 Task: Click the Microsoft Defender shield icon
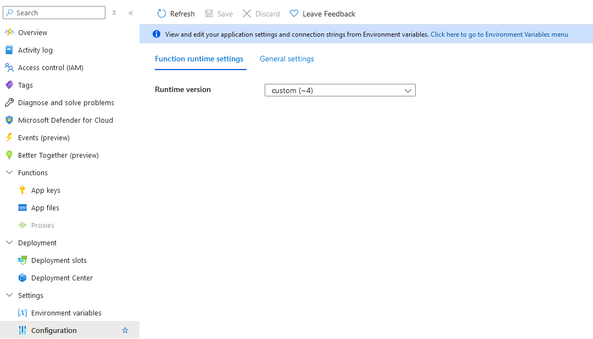click(9, 120)
